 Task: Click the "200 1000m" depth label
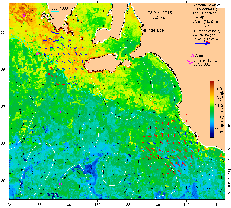61,8
